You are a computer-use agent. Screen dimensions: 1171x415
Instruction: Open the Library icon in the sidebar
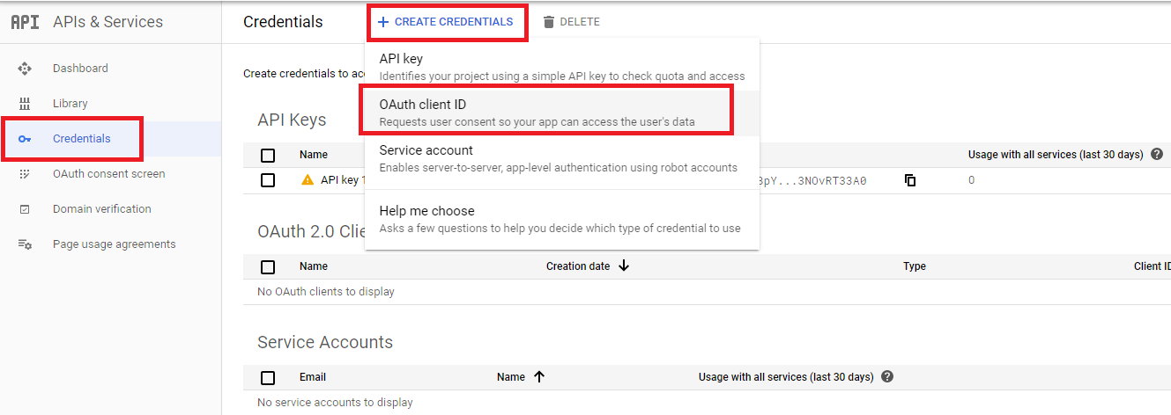click(25, 104)
